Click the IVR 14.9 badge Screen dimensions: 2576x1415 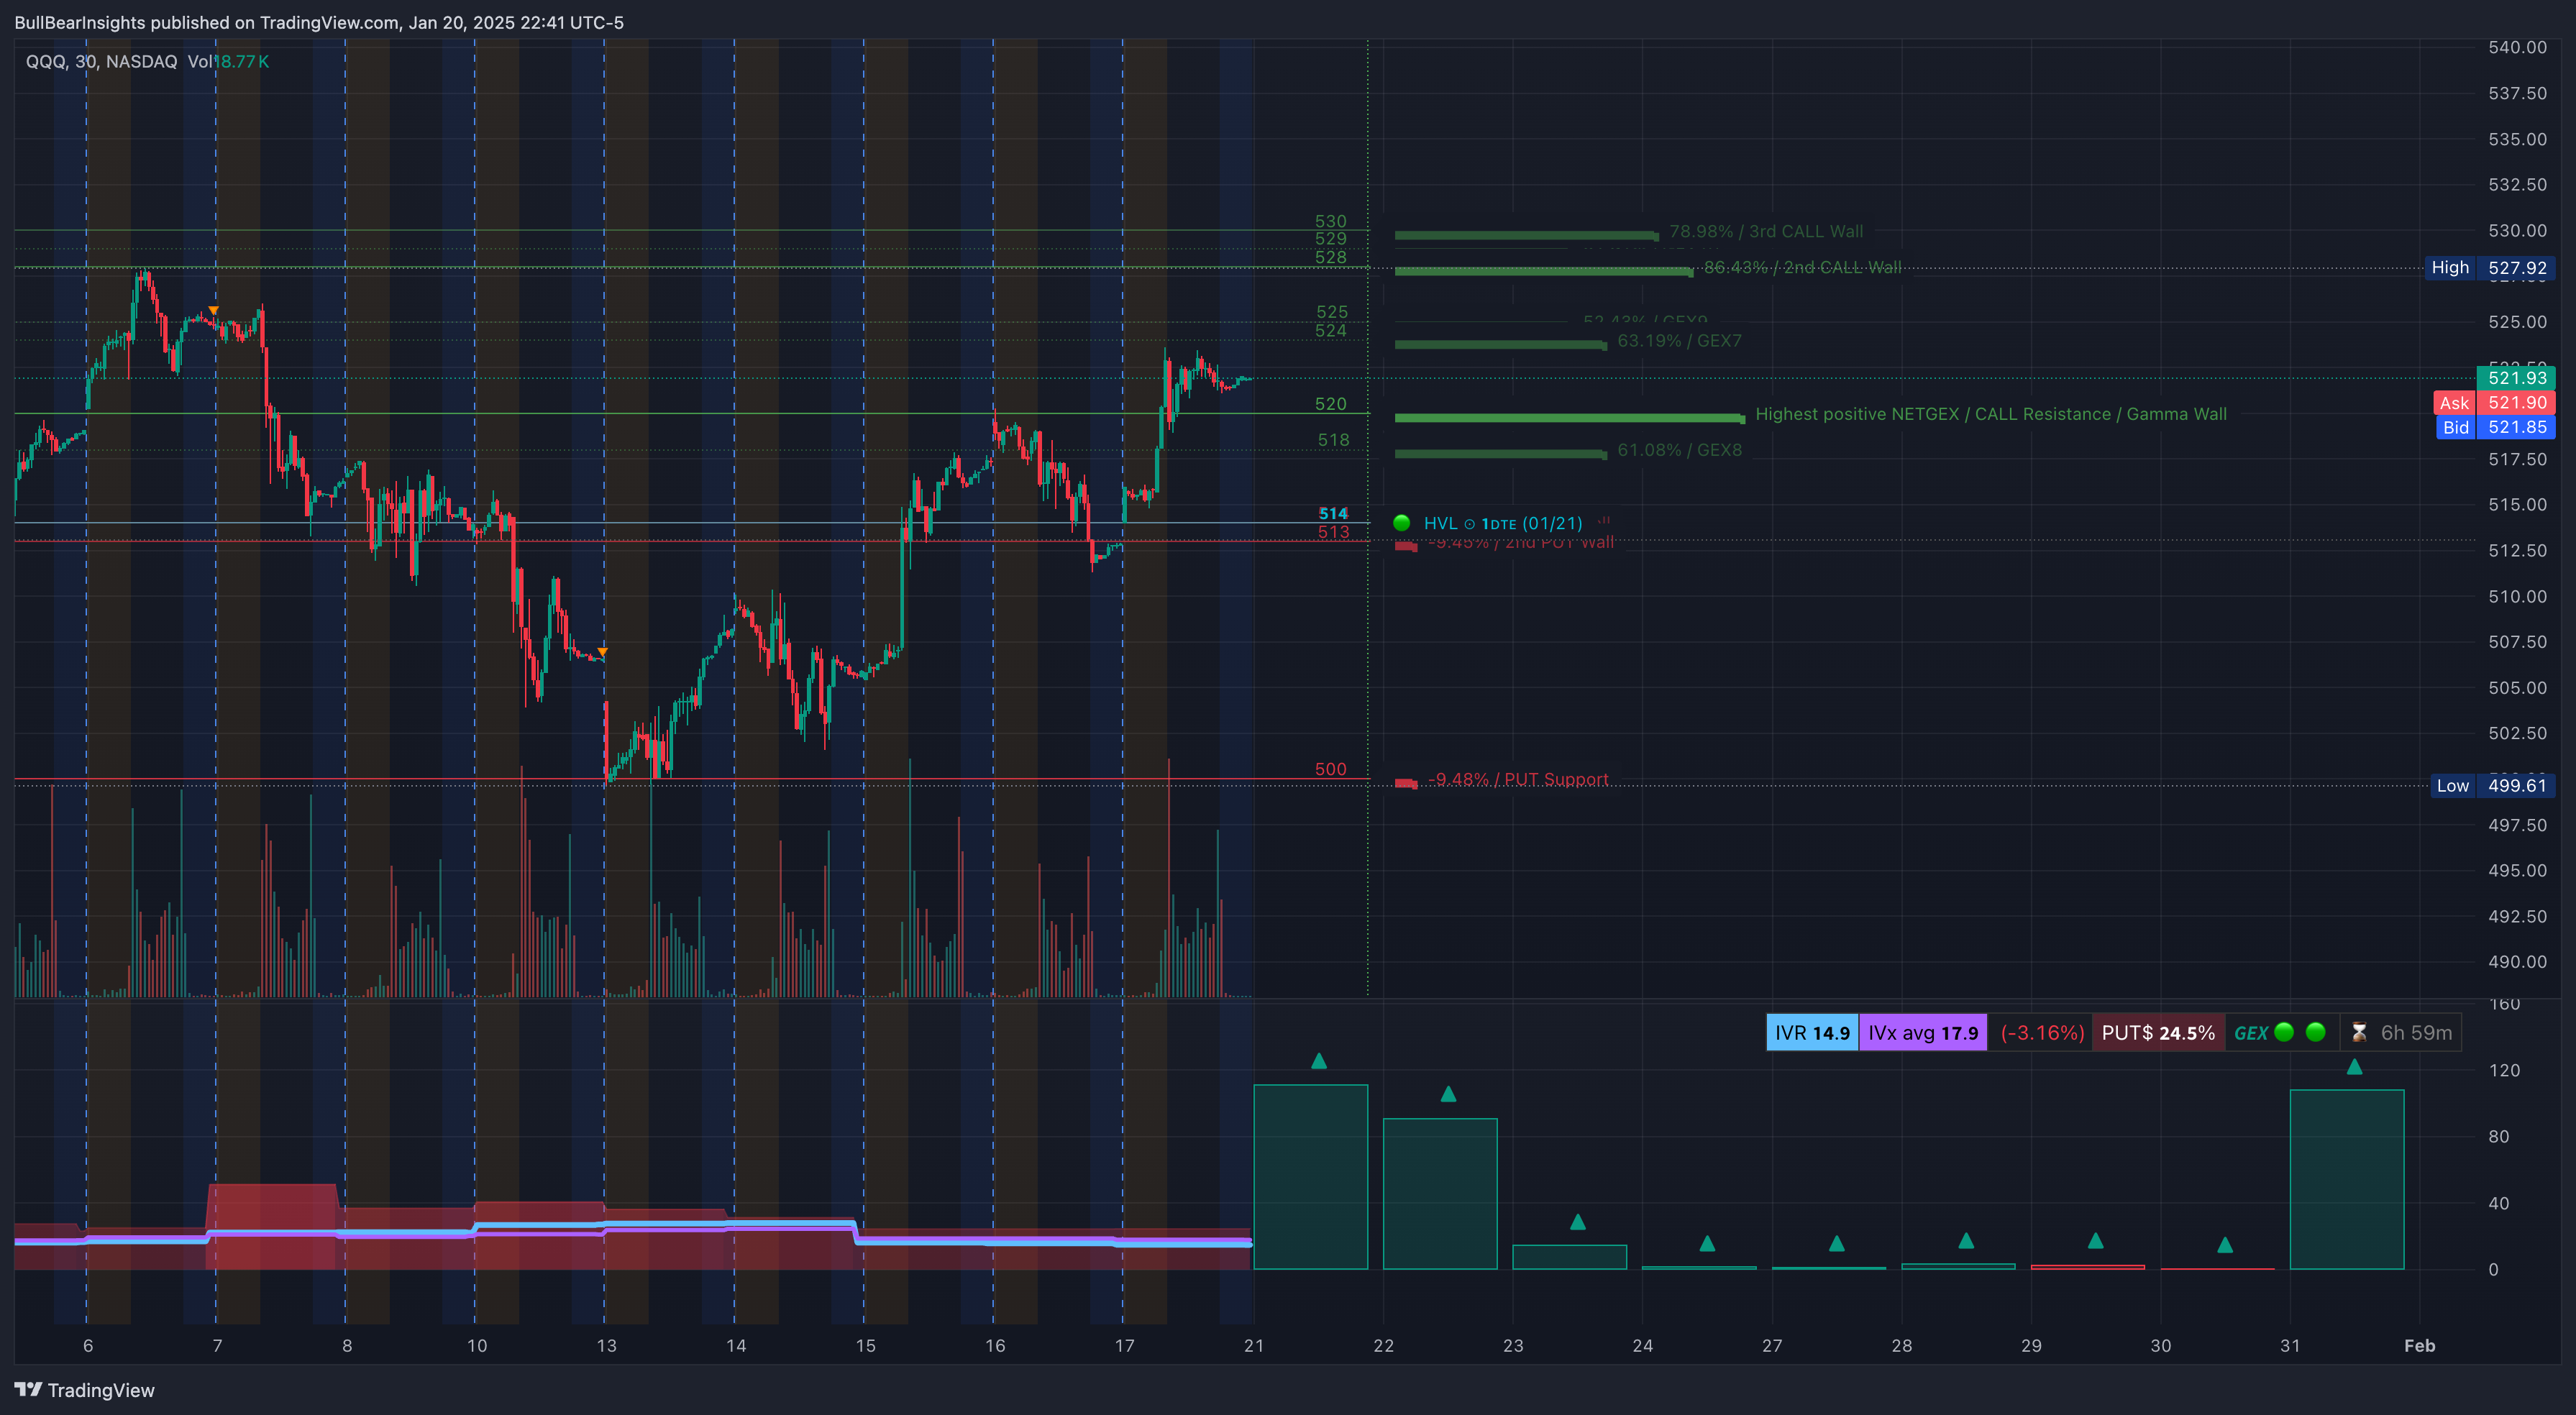tap(1812, 1032)
